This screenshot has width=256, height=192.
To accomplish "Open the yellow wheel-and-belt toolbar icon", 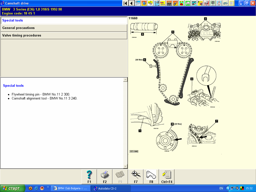I will (x=150, y=3).
